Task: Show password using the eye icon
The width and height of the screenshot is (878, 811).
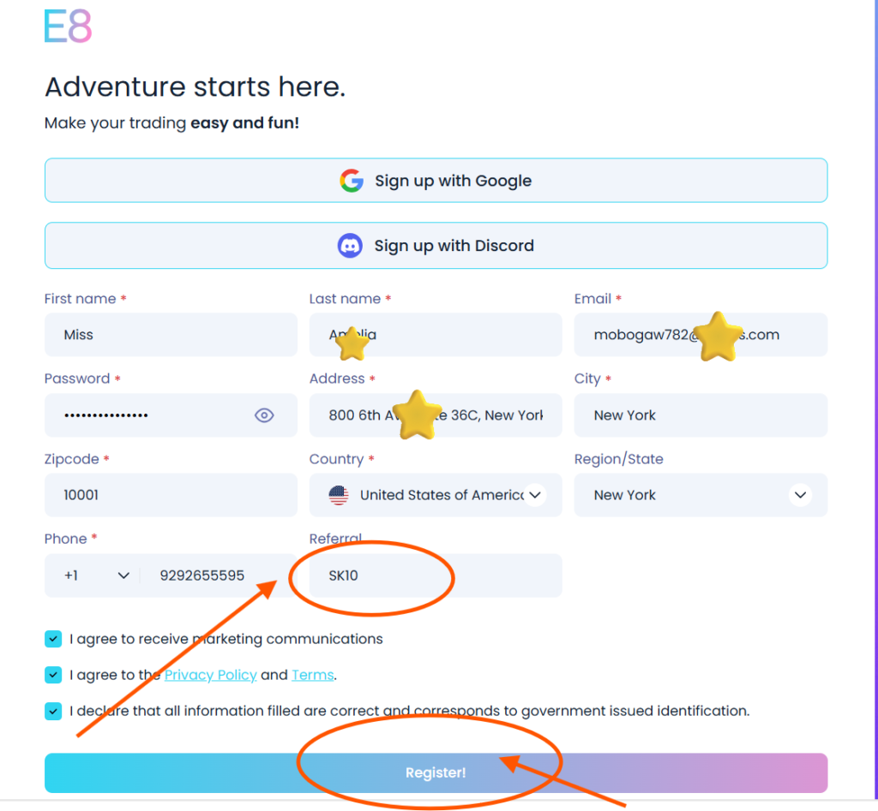Action: coord(264,415)
